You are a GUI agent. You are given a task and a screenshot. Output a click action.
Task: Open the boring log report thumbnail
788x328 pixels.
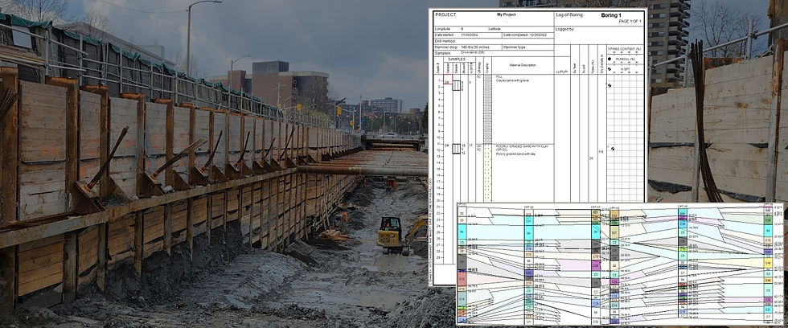538,105
